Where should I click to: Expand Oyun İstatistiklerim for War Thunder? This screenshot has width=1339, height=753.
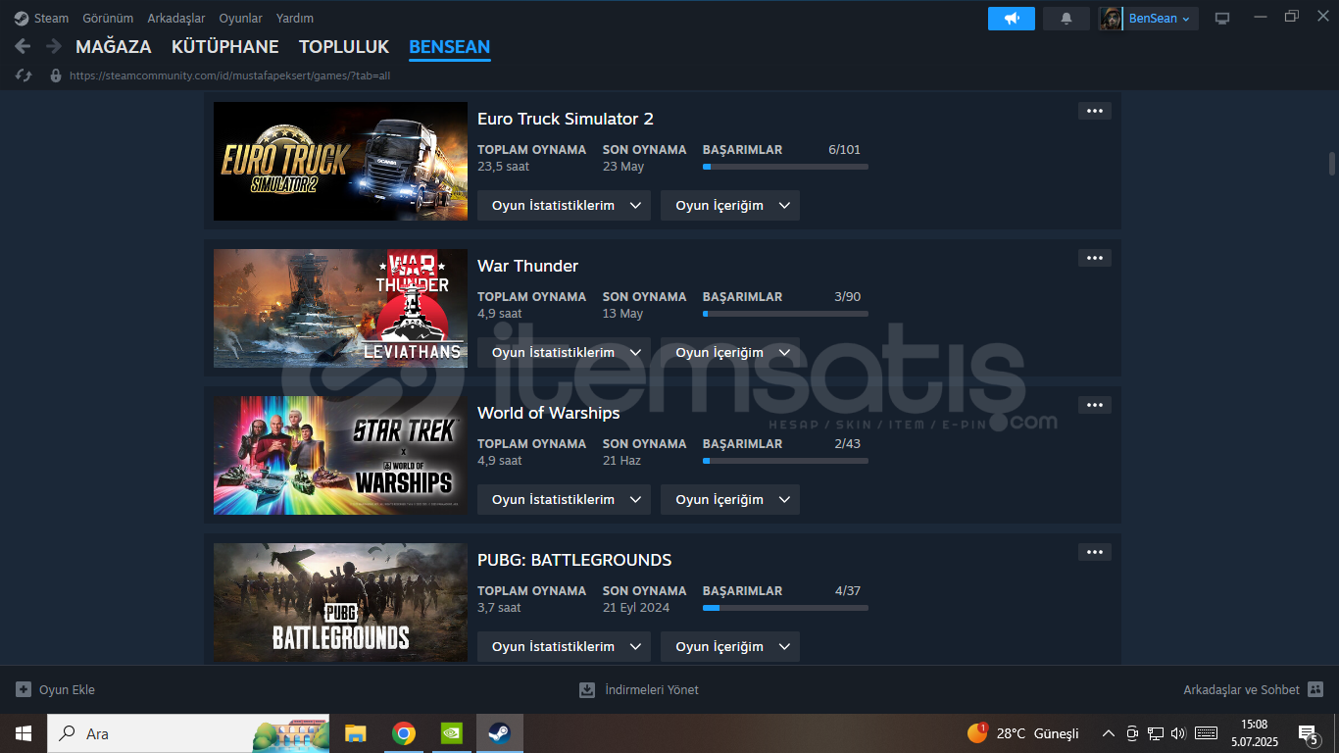pos(564,352)
